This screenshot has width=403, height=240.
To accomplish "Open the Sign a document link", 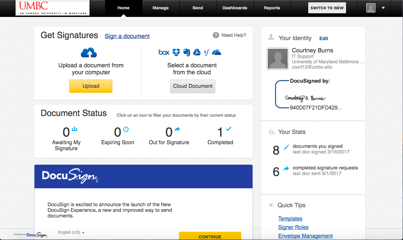I will (x=127, y=36).
